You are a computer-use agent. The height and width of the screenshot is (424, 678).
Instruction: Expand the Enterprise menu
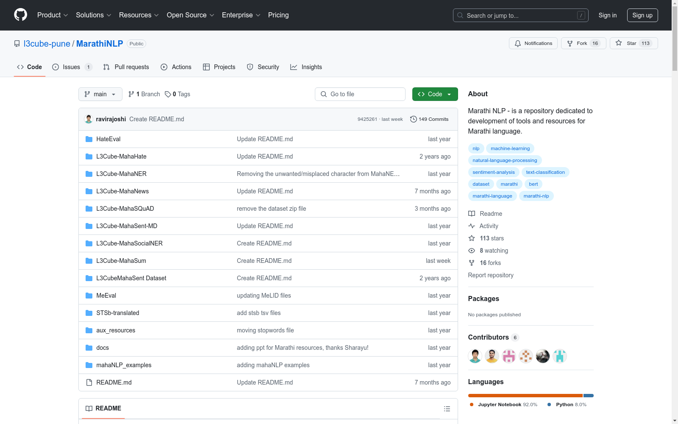coord(241,15)
